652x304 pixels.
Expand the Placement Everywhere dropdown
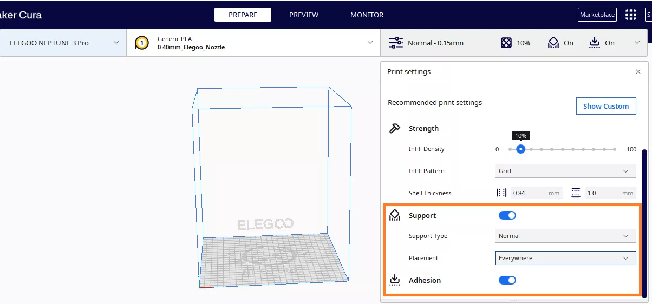click(x=565, y=258)
